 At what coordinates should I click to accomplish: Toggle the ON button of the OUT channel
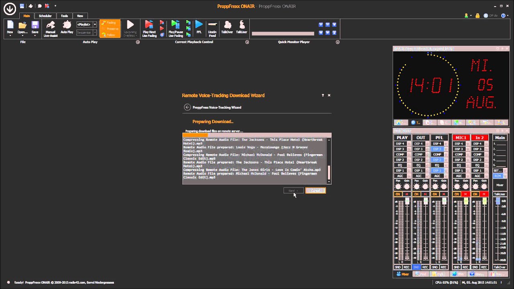point(416,194)
